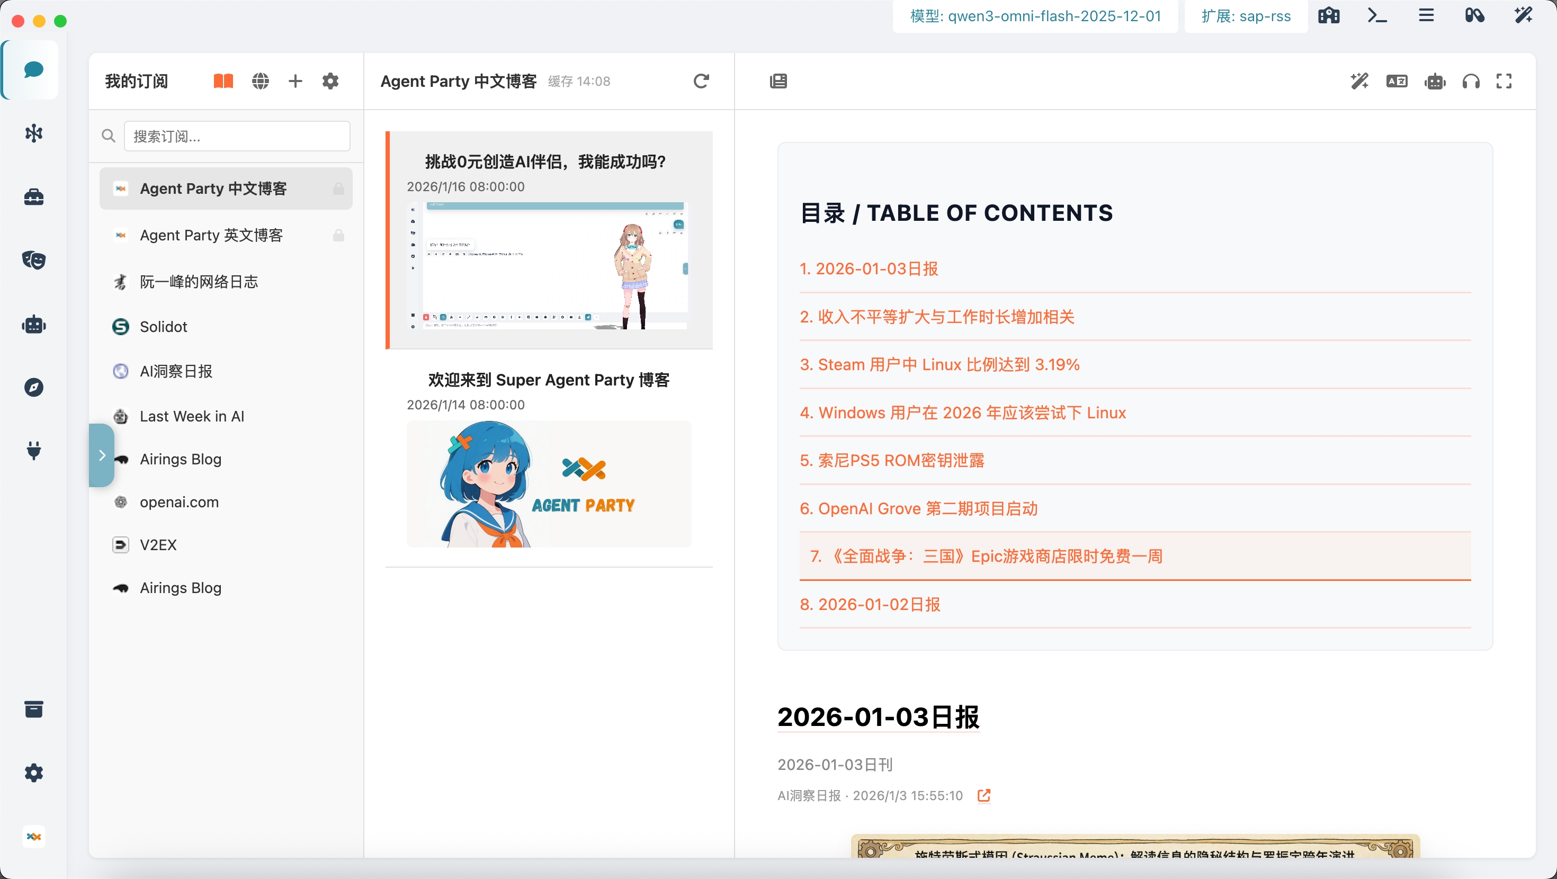
Task: Click the 2026-01-03日报 article heading
Action: [878, 717]
